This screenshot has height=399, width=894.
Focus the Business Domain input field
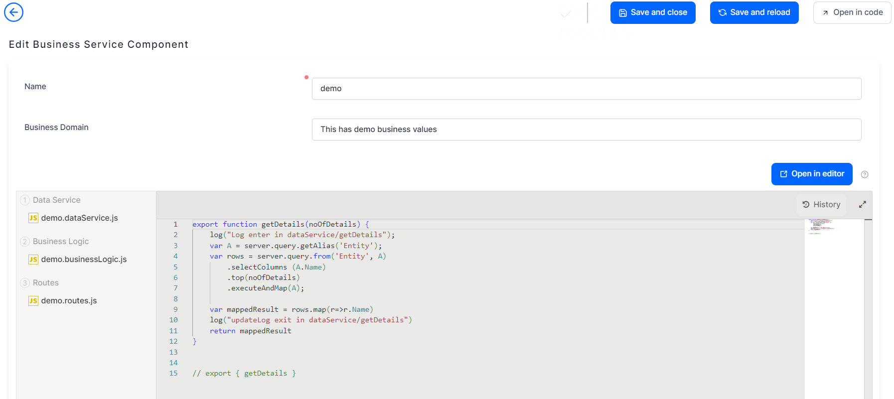tap(586, 130)
